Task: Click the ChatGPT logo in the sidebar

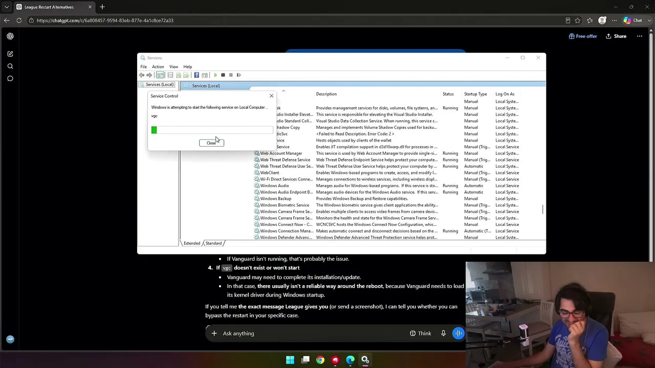Action: [x=10, y=36]
